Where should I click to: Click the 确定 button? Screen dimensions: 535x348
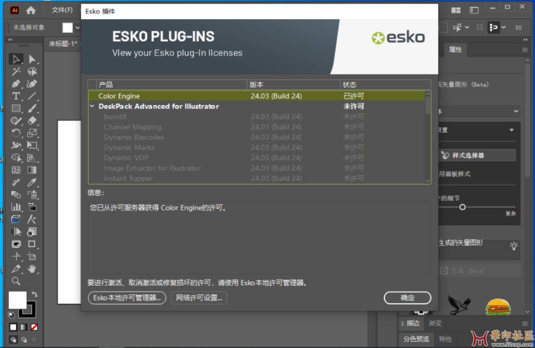point(407,297)
